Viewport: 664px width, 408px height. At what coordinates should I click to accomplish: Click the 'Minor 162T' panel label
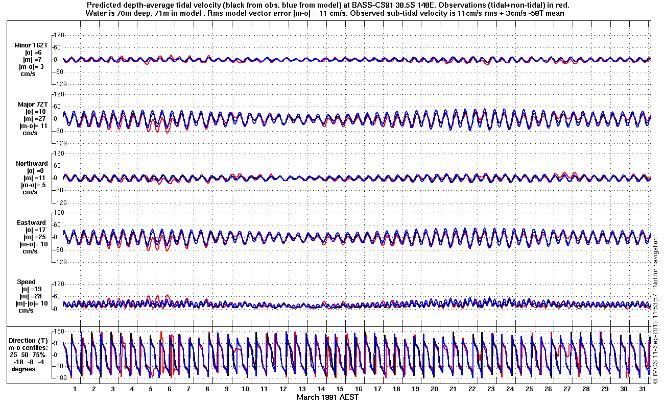32,45
